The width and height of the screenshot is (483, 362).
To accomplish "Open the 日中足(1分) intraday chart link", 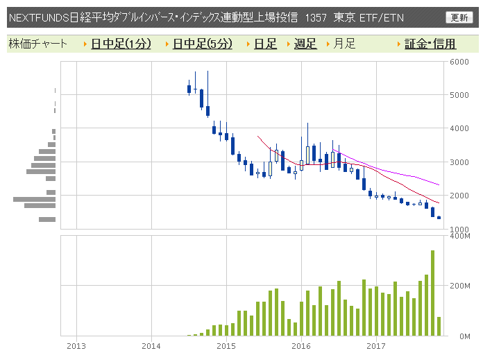I will coord(121,44).
